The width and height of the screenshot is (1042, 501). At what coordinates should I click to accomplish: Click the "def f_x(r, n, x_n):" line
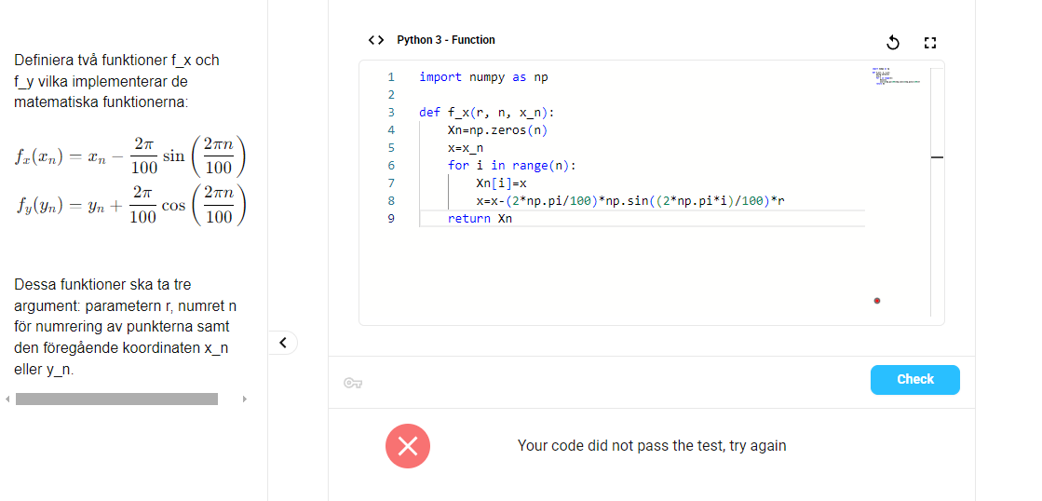[486, 113]
